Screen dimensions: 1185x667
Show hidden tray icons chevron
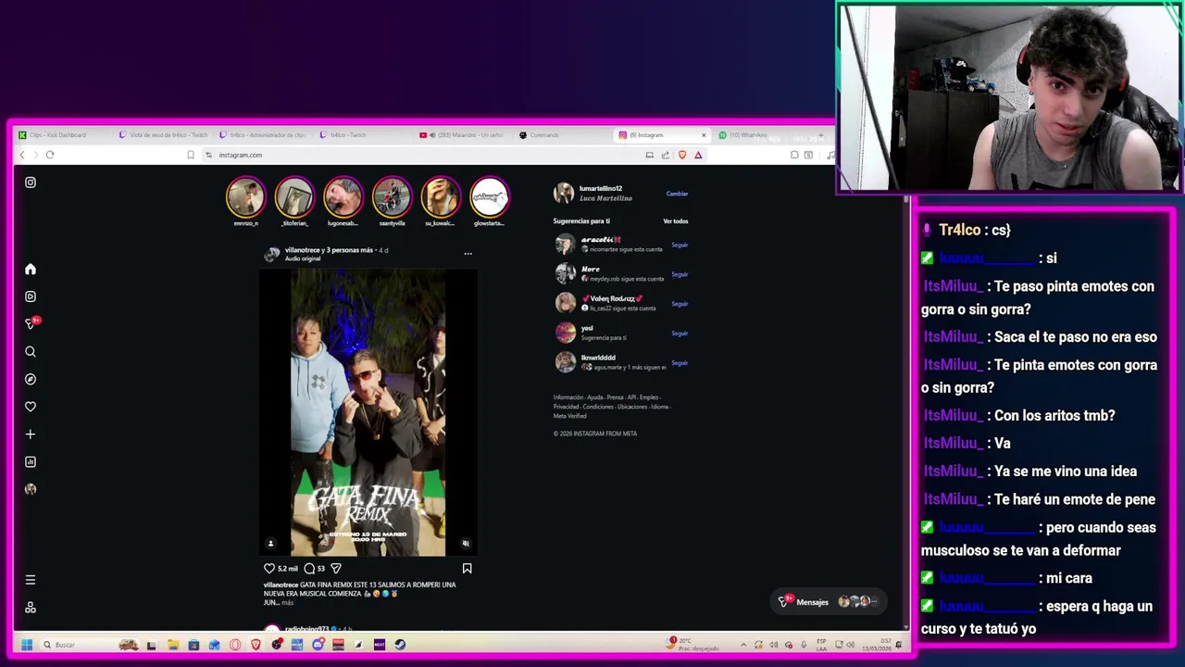tap(743, 645)
